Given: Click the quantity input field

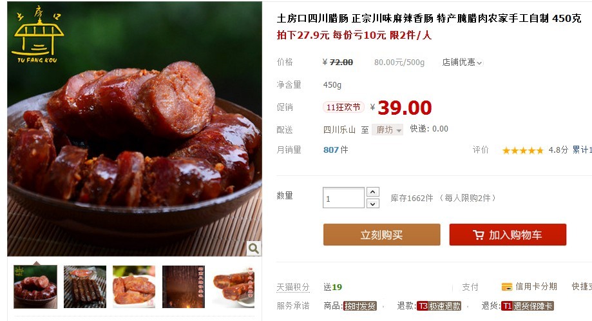Looking at the screenshot, I should click(343, 198).
